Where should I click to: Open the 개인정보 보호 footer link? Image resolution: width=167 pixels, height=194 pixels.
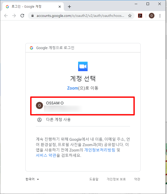tap(116, 179)
